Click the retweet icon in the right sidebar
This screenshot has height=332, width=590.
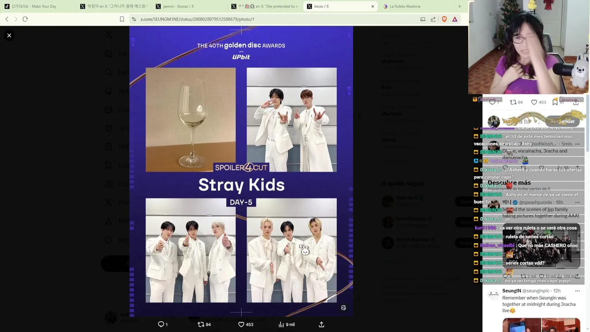coord(513,102)
